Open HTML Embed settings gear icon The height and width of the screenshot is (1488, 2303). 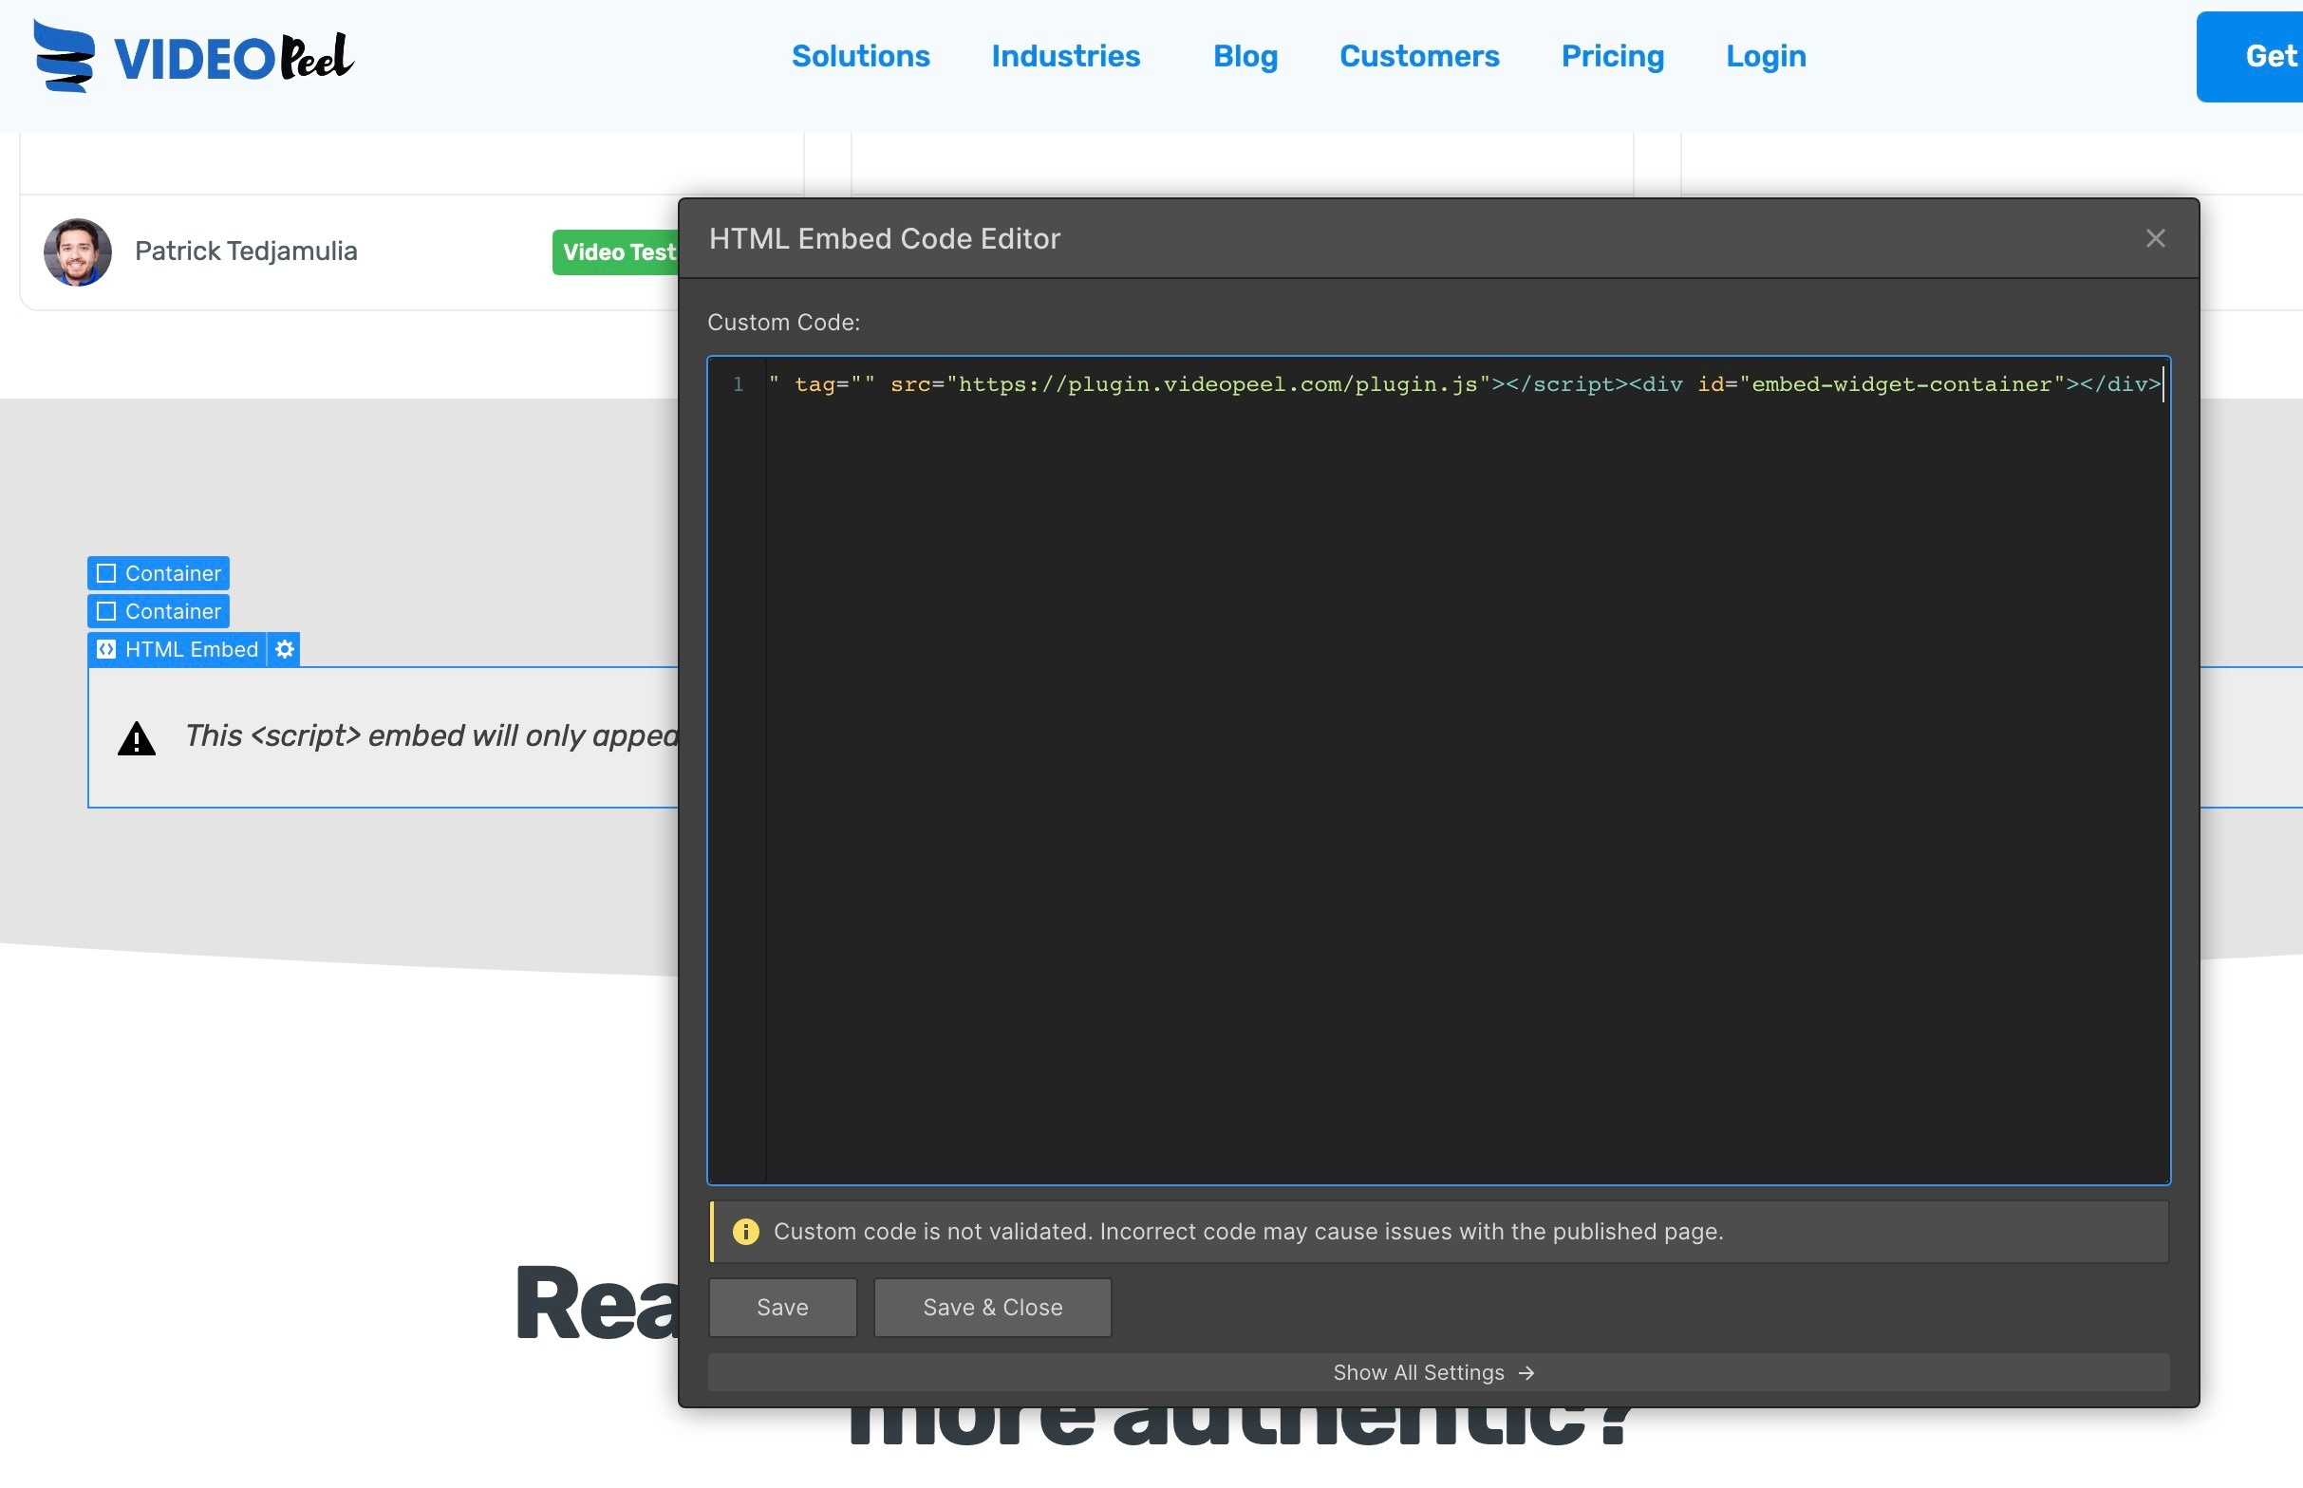click(284, 649)
